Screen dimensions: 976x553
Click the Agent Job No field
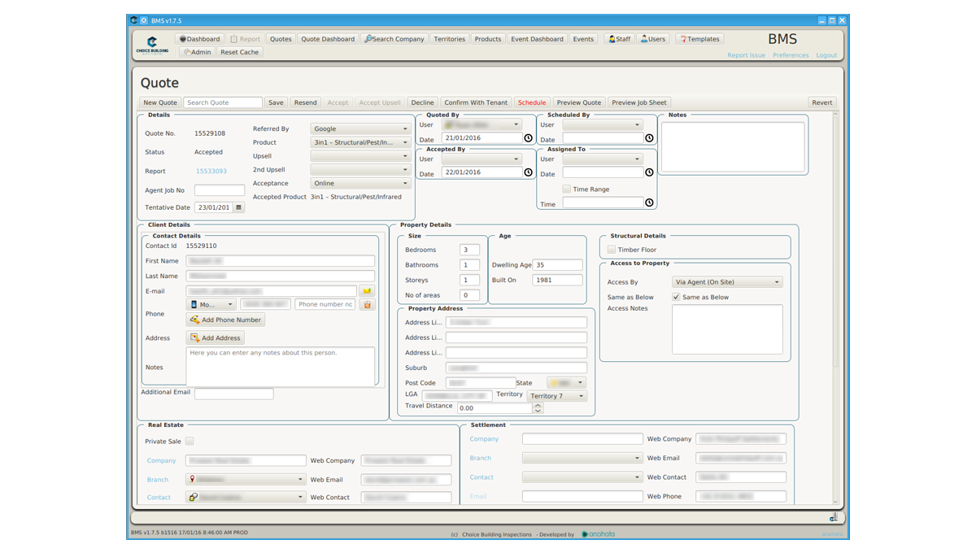(220, 190)
